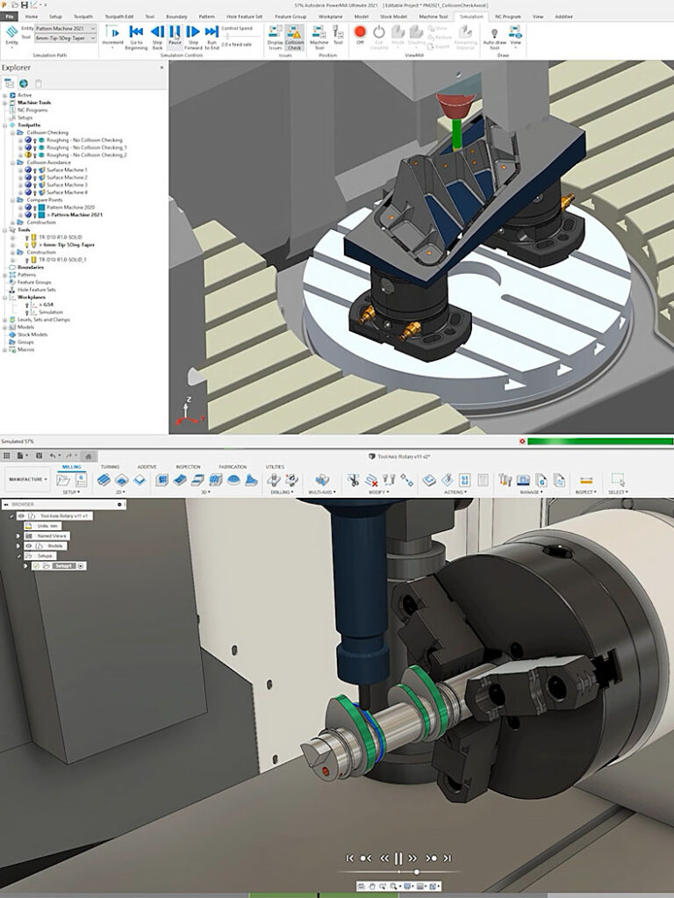Collapse the Collision Avoidance folder
This screenshot has height=898, width=674.
pyautogui.click(x=12, y=162)
